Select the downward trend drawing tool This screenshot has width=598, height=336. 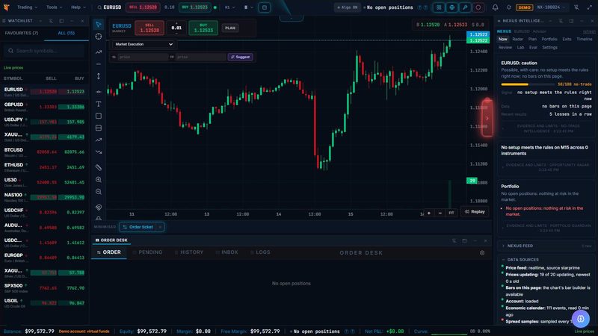tap(99, 152)
